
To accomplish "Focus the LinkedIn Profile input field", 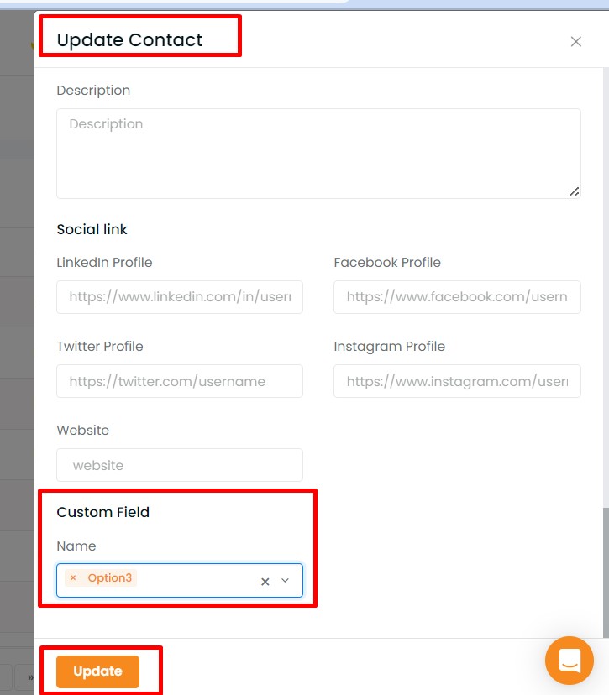I will (180, 297).
